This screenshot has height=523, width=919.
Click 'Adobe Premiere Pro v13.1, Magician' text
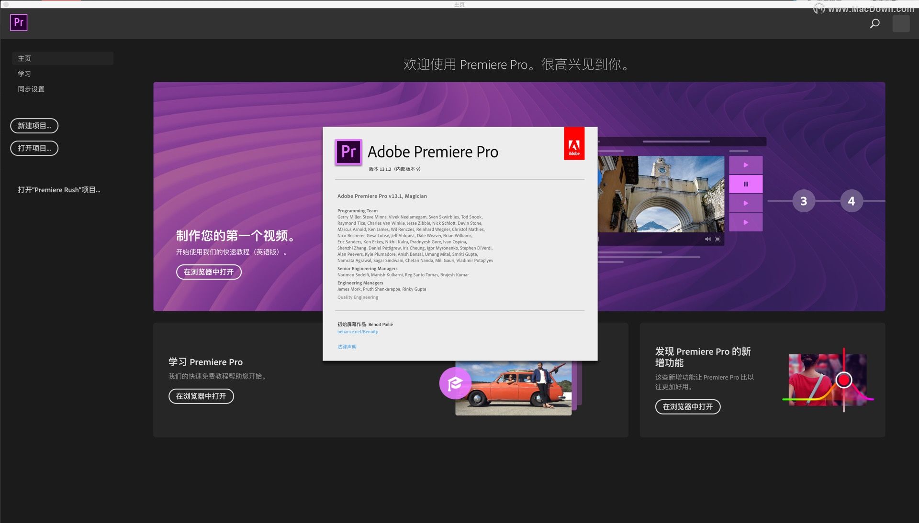(x=382, y=196)
